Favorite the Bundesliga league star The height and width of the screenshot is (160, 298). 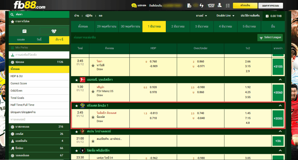point(77,80)
